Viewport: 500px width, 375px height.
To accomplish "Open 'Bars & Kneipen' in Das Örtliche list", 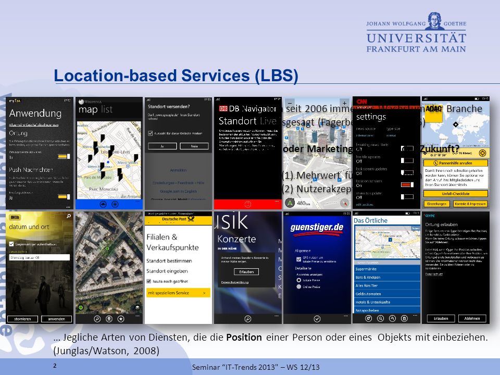I will point(387,277).
